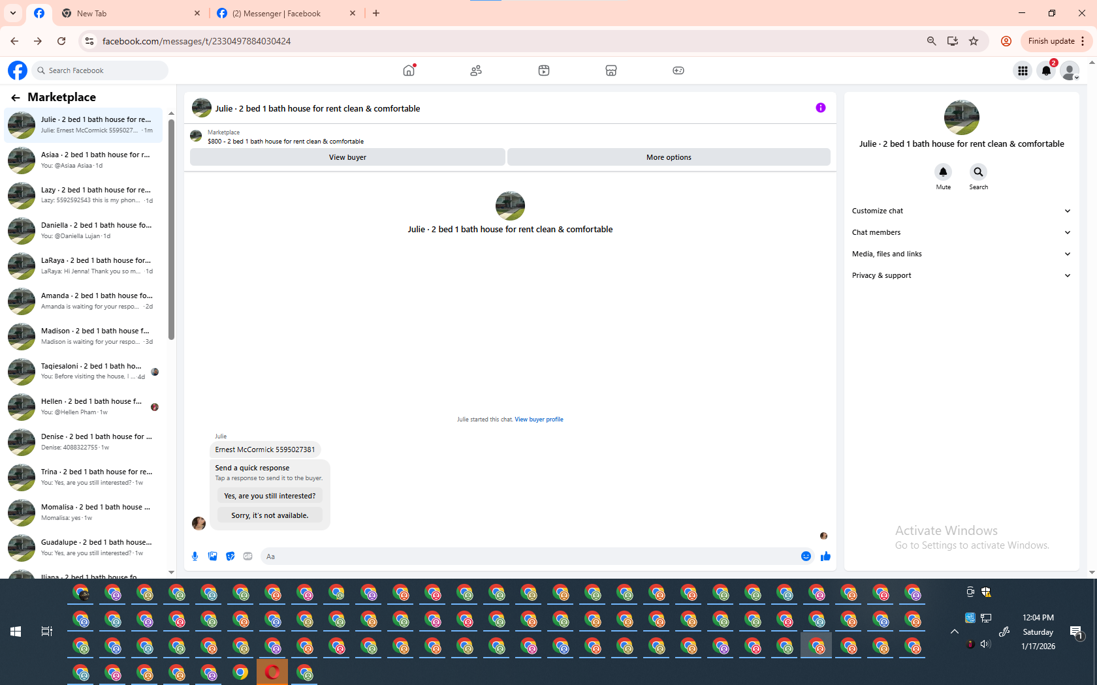Open Windows notification center icon
The image size is (1097, 685).
[1076, 632]
